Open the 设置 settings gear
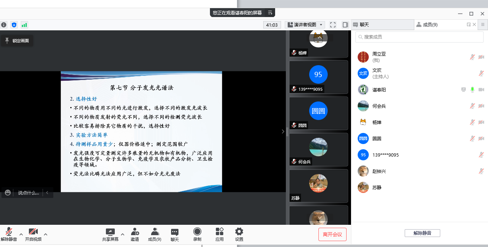The image size is (488, 247). click(x=239, y=232)
